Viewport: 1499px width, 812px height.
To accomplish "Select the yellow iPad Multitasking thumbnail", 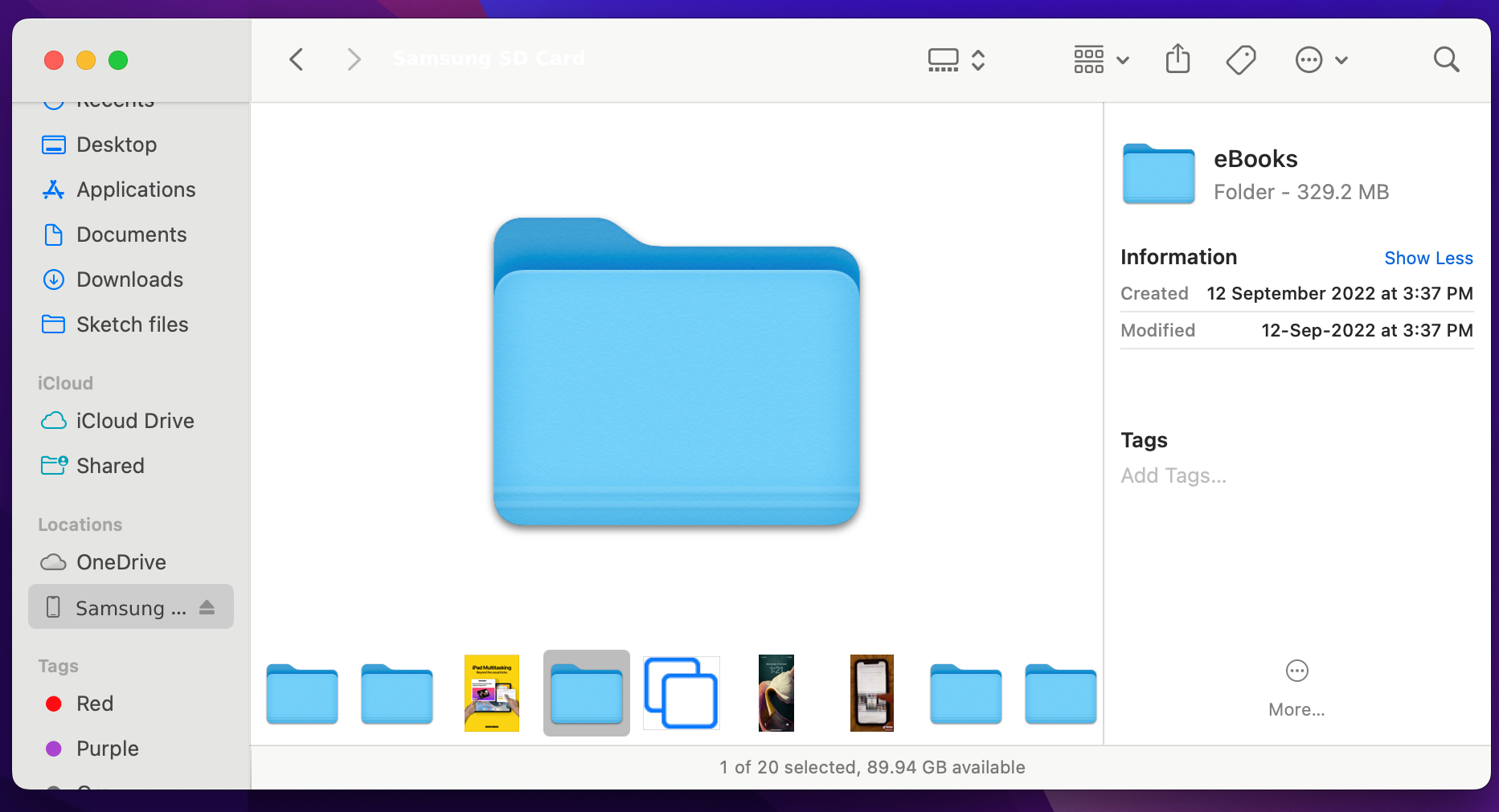I will tap(492, 693).
